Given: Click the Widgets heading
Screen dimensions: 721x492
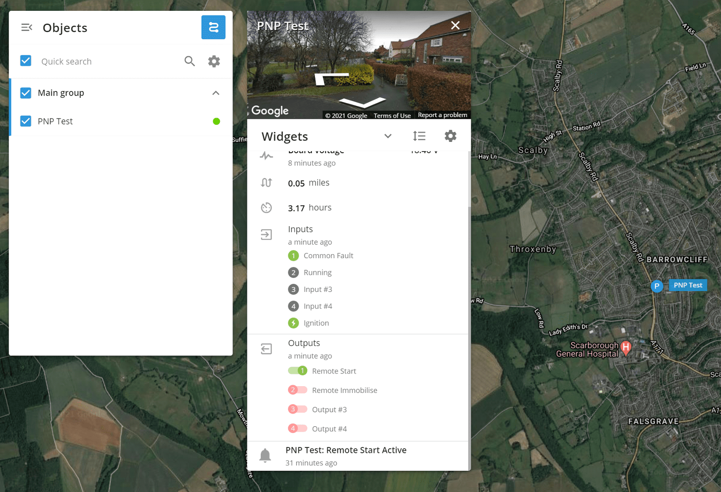Looking at the screenshot, I should 285,137.
